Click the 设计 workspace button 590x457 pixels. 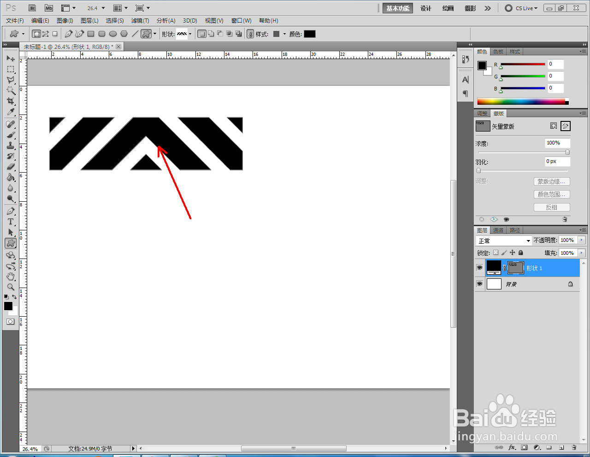426,8
